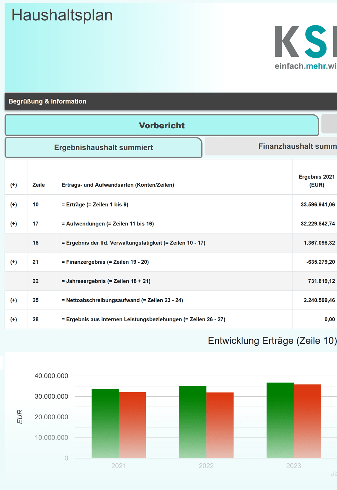The image size is (337, 490).
Task: Select the Ergebnis der lfd. Verwaltungstätigkeit row
Action: click(133, 243)
